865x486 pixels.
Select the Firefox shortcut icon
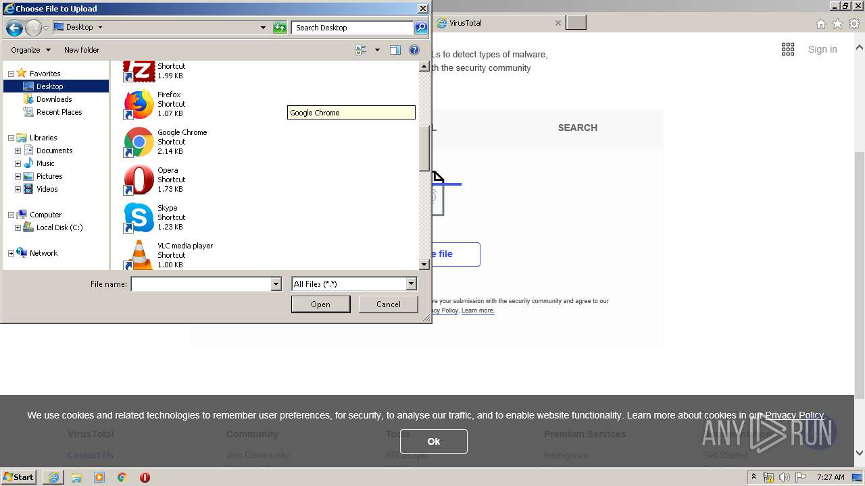139,105
